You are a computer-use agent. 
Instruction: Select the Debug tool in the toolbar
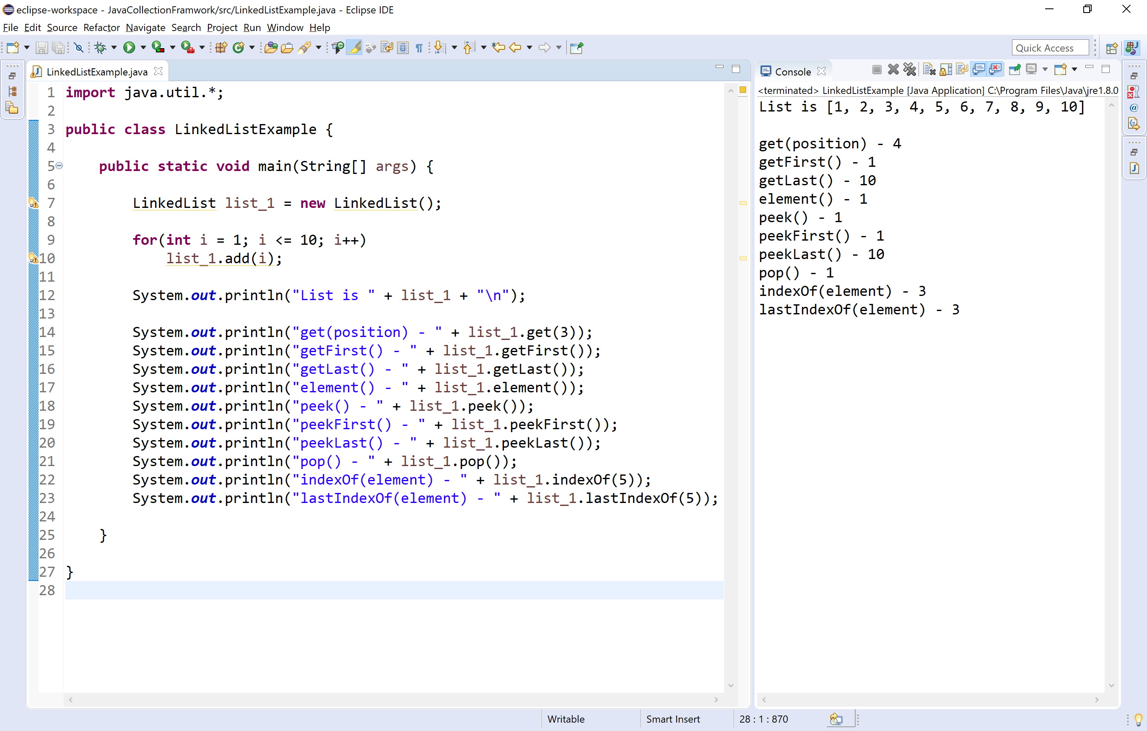point(101,48)
